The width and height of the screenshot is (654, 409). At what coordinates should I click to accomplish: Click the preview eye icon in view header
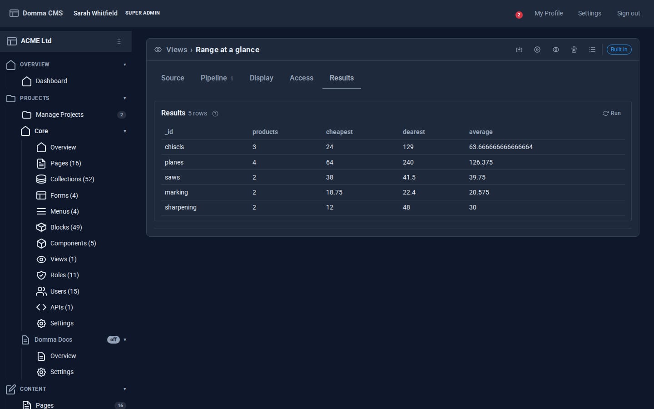click(556, 50)
